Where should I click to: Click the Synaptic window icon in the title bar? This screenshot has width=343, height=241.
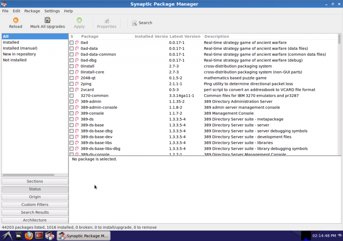4,4
